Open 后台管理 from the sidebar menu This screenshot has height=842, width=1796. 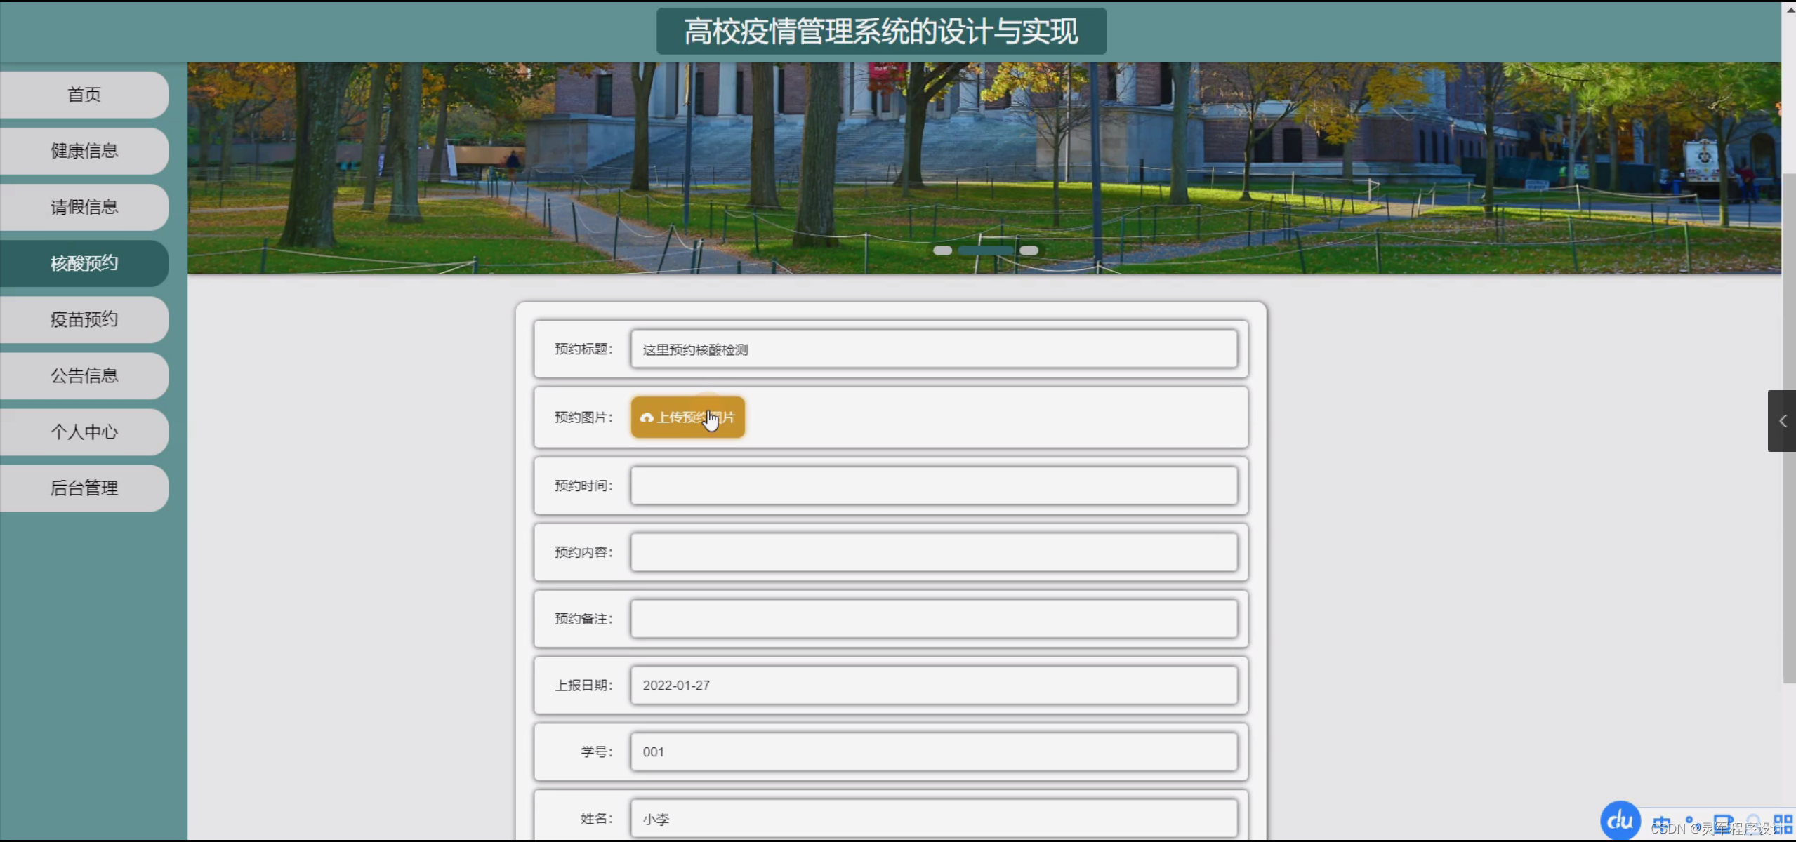(x=84, y=488)
